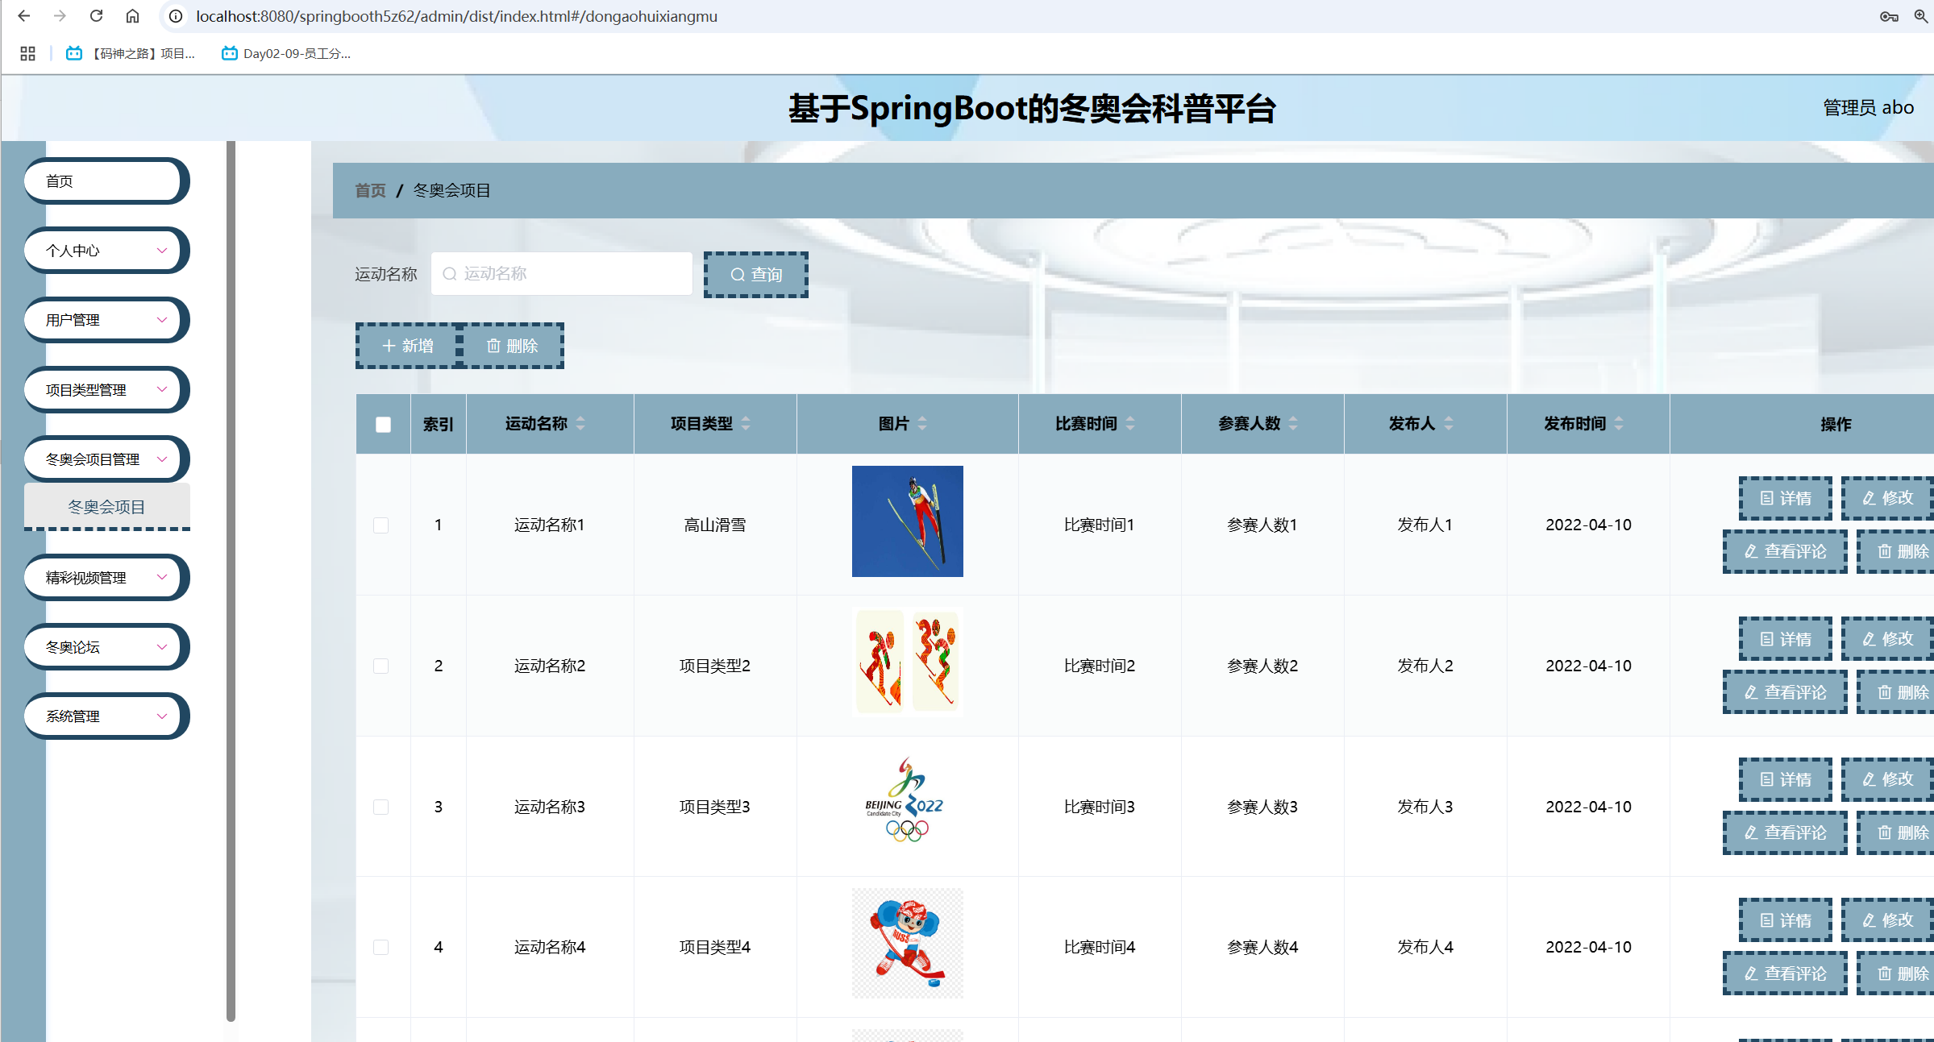Image resolution: width=1934 pixels, height=1042 pixels.
Task: Check the row for 运动名称4
Action: 381,947
